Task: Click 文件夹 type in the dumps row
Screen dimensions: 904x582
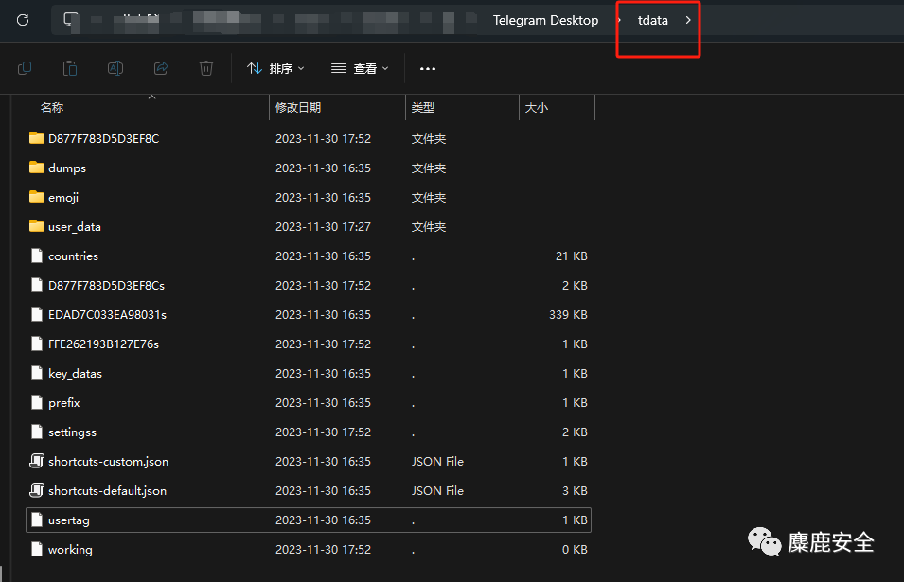Action: click(x=429, y=168)
